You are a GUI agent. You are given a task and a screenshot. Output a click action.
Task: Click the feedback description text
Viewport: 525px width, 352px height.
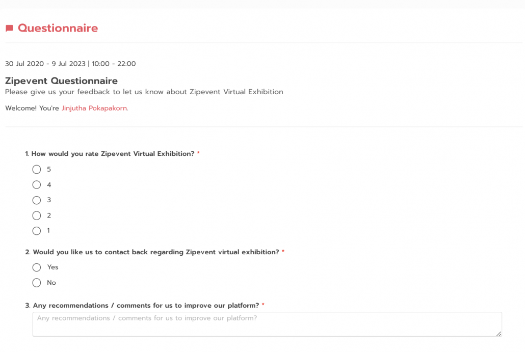[x=144, y=92]
